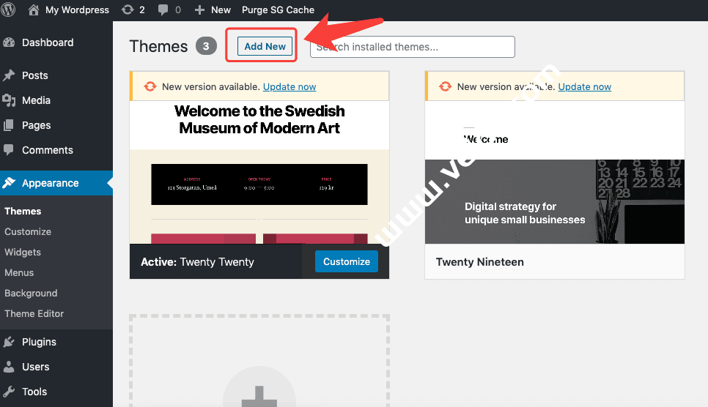Go to Customize under Appearance
708x407 pixels.
28,231
